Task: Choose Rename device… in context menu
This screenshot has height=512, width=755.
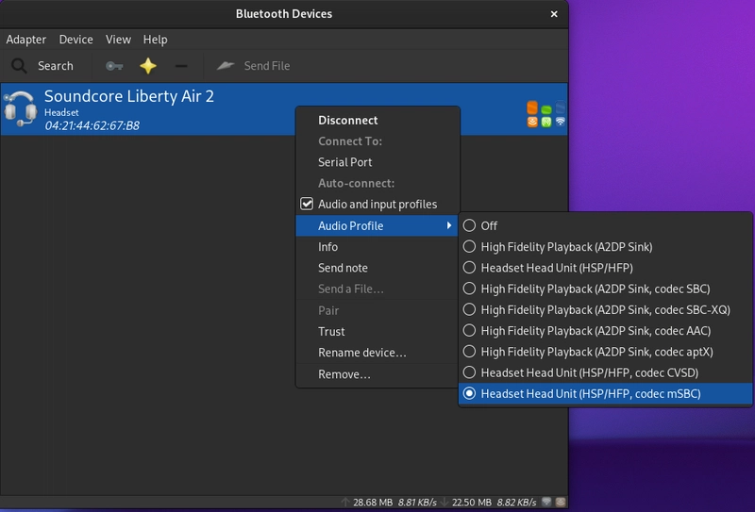Action: click(x=377, y=353)
